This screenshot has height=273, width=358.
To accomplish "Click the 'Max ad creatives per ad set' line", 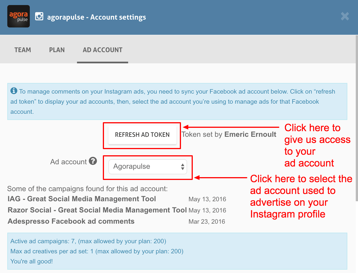I will click(97, 251).
